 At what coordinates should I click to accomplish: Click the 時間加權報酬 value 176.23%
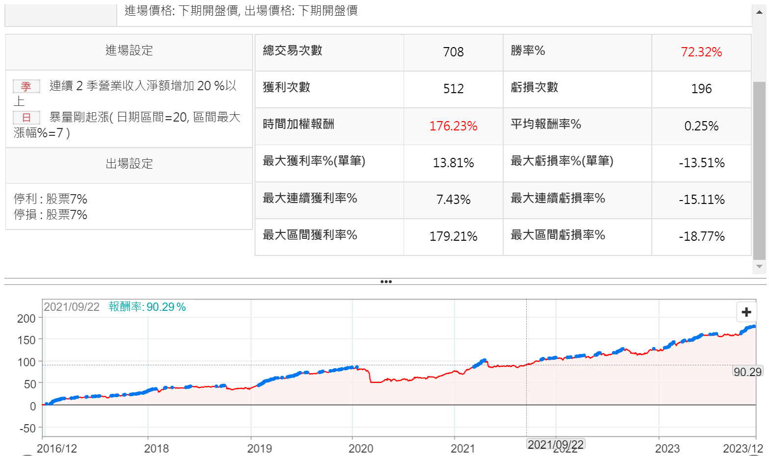click(x=453, y=126)
